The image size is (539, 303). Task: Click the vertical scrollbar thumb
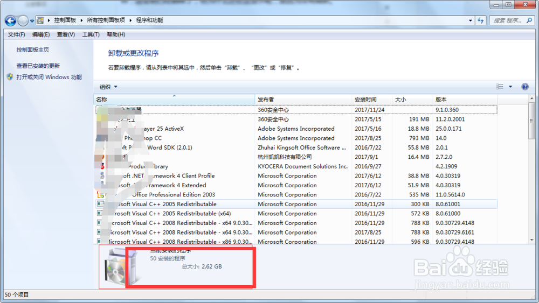pyautogui.click(x=532, y=121)
